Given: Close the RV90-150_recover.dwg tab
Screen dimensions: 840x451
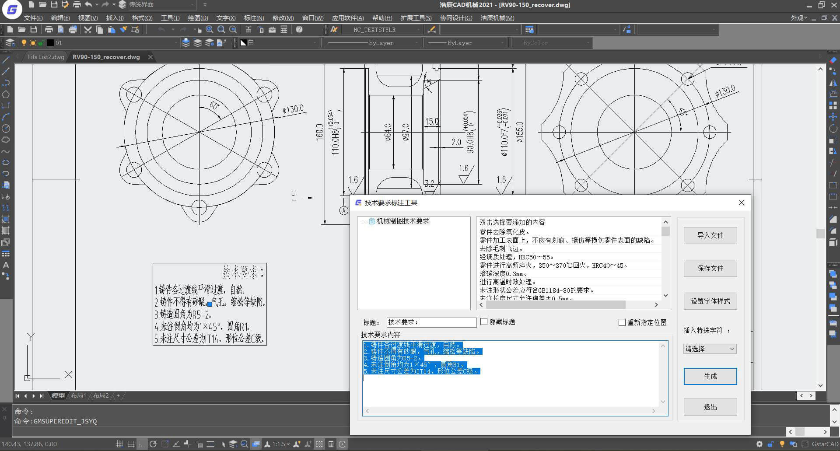Looking at the screenshot, I should pyautogui.click(x=150, y=57).
